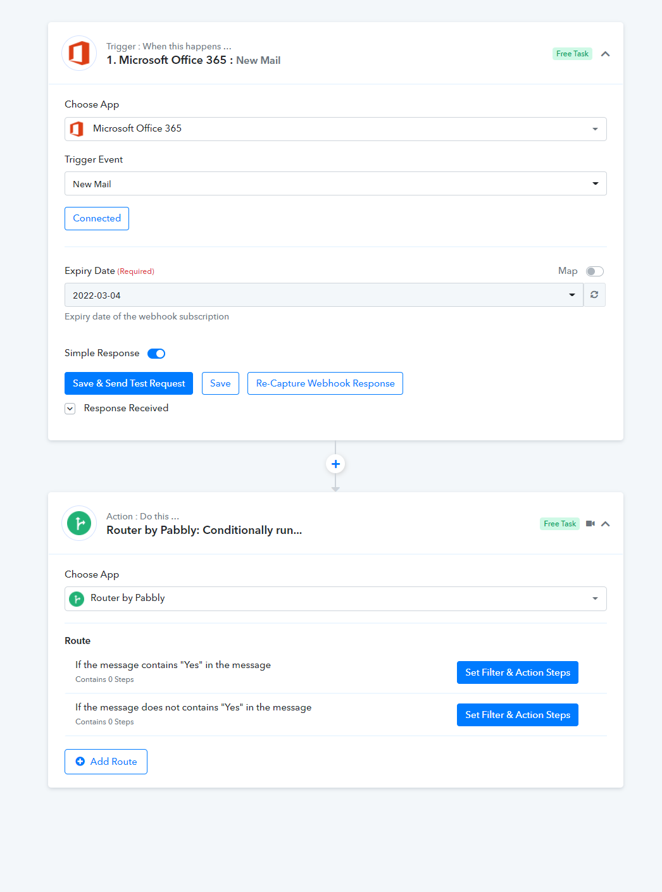Open the video tutorial camera icon

pyautogui.click(x=590, y=524)
